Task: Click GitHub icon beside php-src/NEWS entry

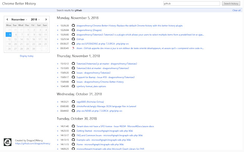Action: (x=73, y=111)
